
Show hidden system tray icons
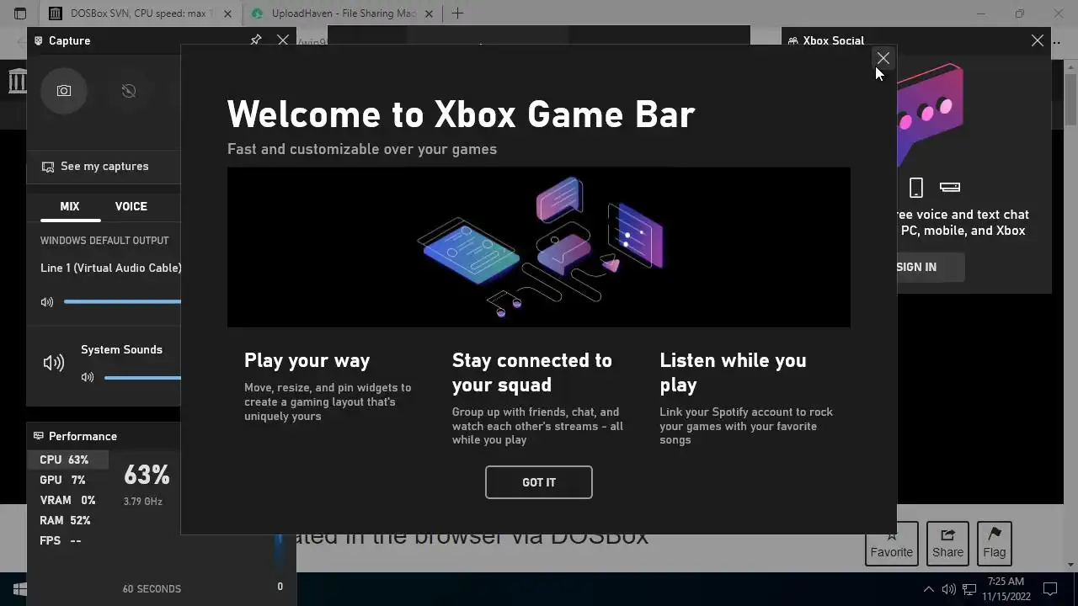[x=929, y=589]
